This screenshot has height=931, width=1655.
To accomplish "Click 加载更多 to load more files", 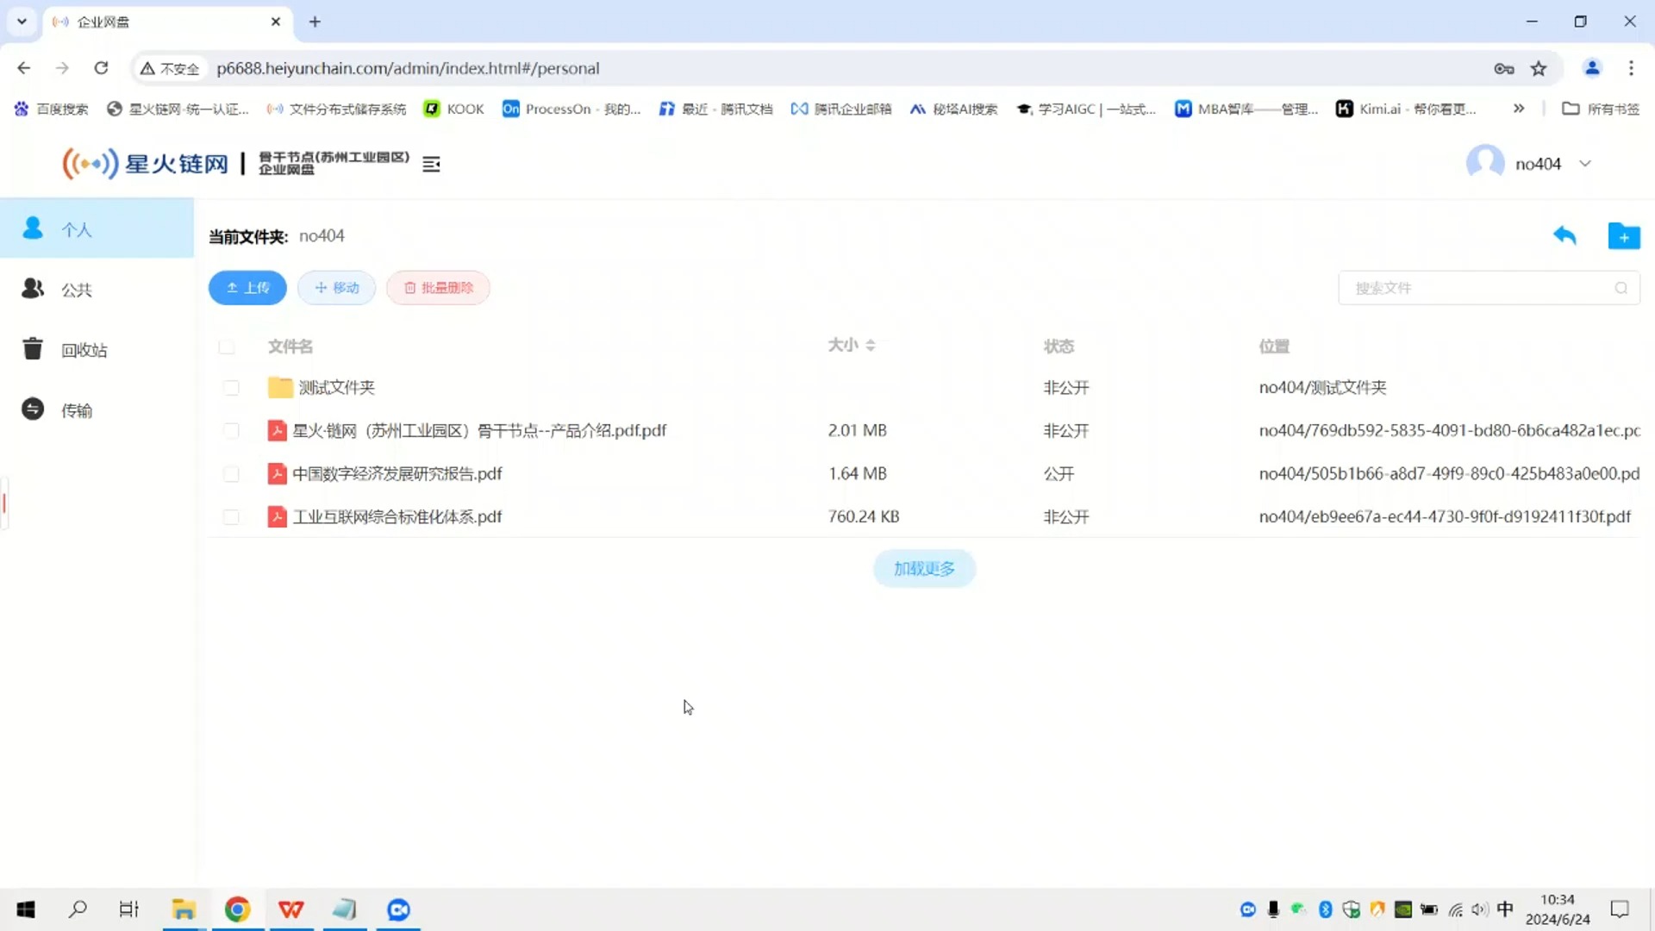I will 924,569.
